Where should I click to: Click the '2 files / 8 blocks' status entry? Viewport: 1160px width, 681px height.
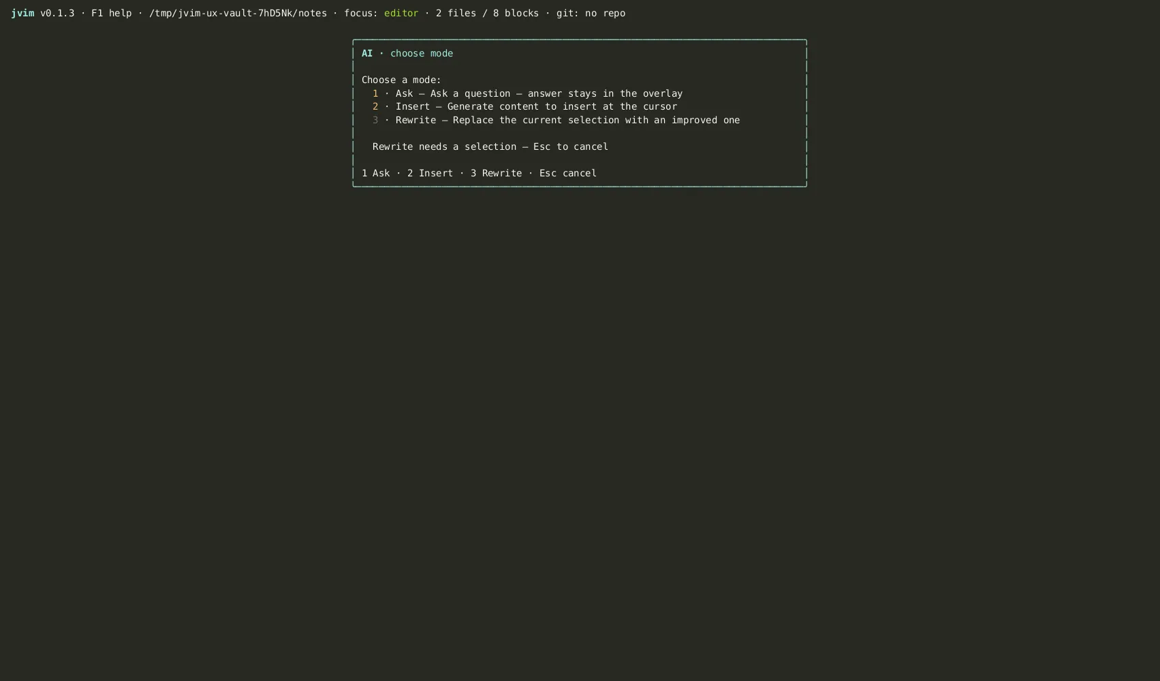487,13
